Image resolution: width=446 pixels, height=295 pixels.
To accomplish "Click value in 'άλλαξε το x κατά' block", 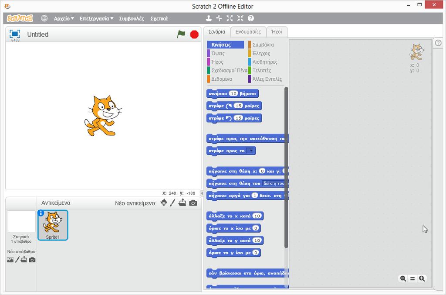I will pos(257,216).
